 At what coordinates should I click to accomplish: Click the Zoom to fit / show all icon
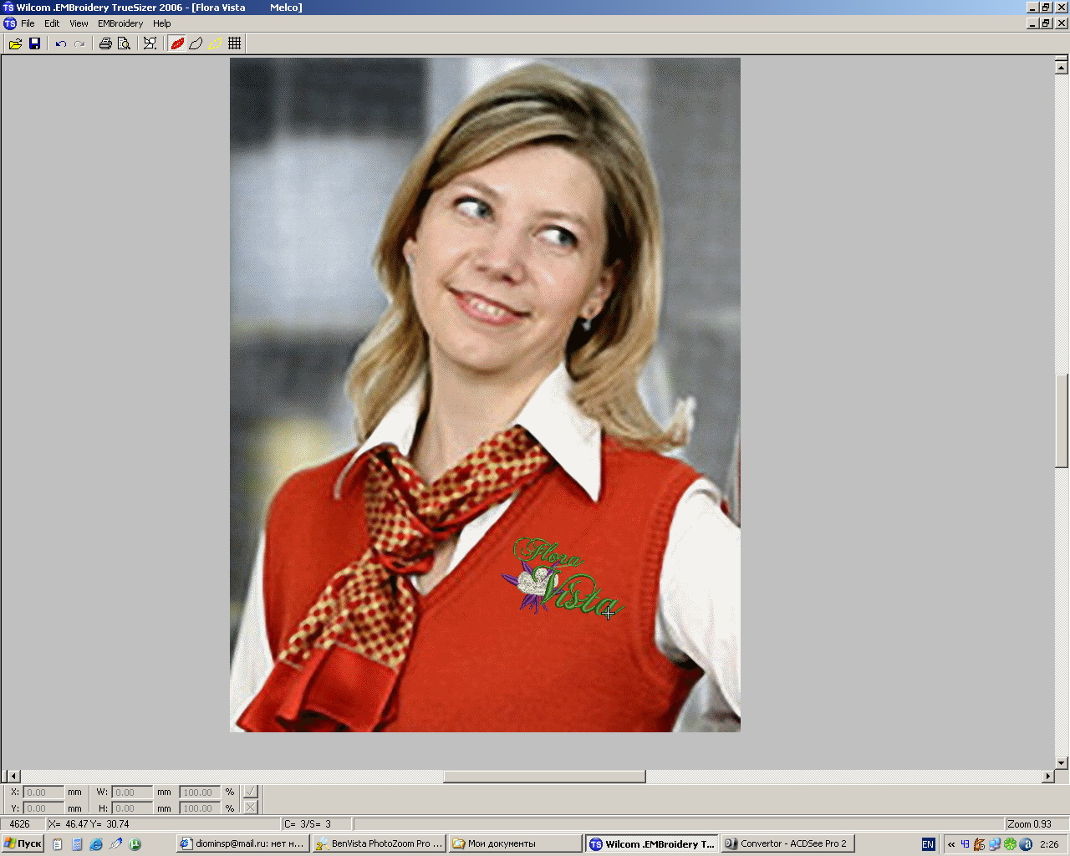tap(150, 43)
